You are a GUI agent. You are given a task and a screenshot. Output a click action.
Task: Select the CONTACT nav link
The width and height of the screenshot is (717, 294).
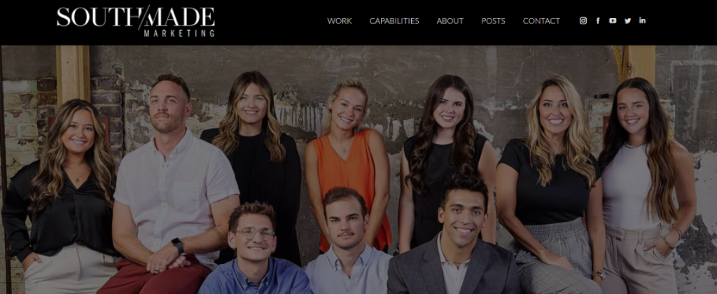[541, 21]
